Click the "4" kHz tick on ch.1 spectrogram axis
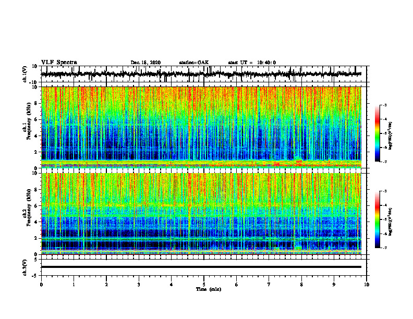 (36, 136)
